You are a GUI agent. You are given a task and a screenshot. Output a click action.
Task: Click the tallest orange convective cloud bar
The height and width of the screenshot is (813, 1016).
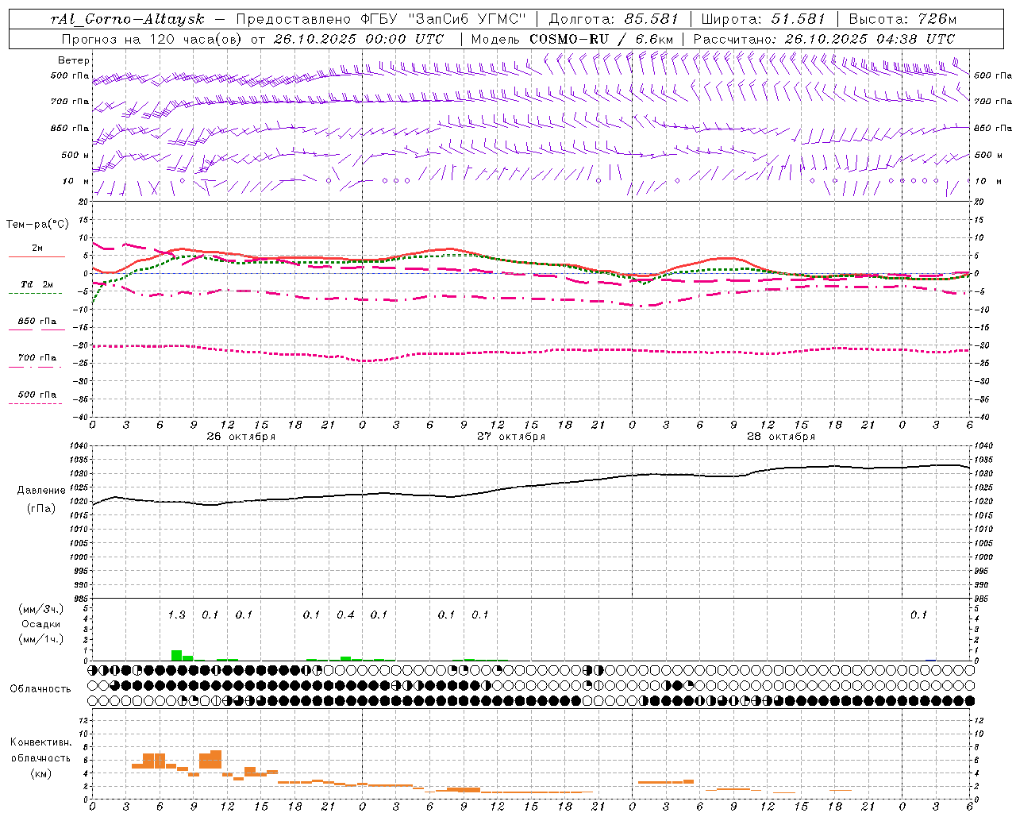coord(216,759)
